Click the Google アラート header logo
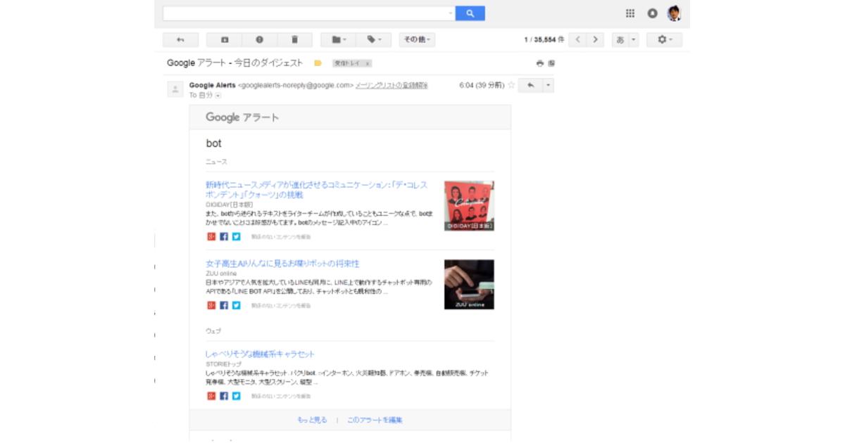845x443 pixels. [x=242, y=117]
